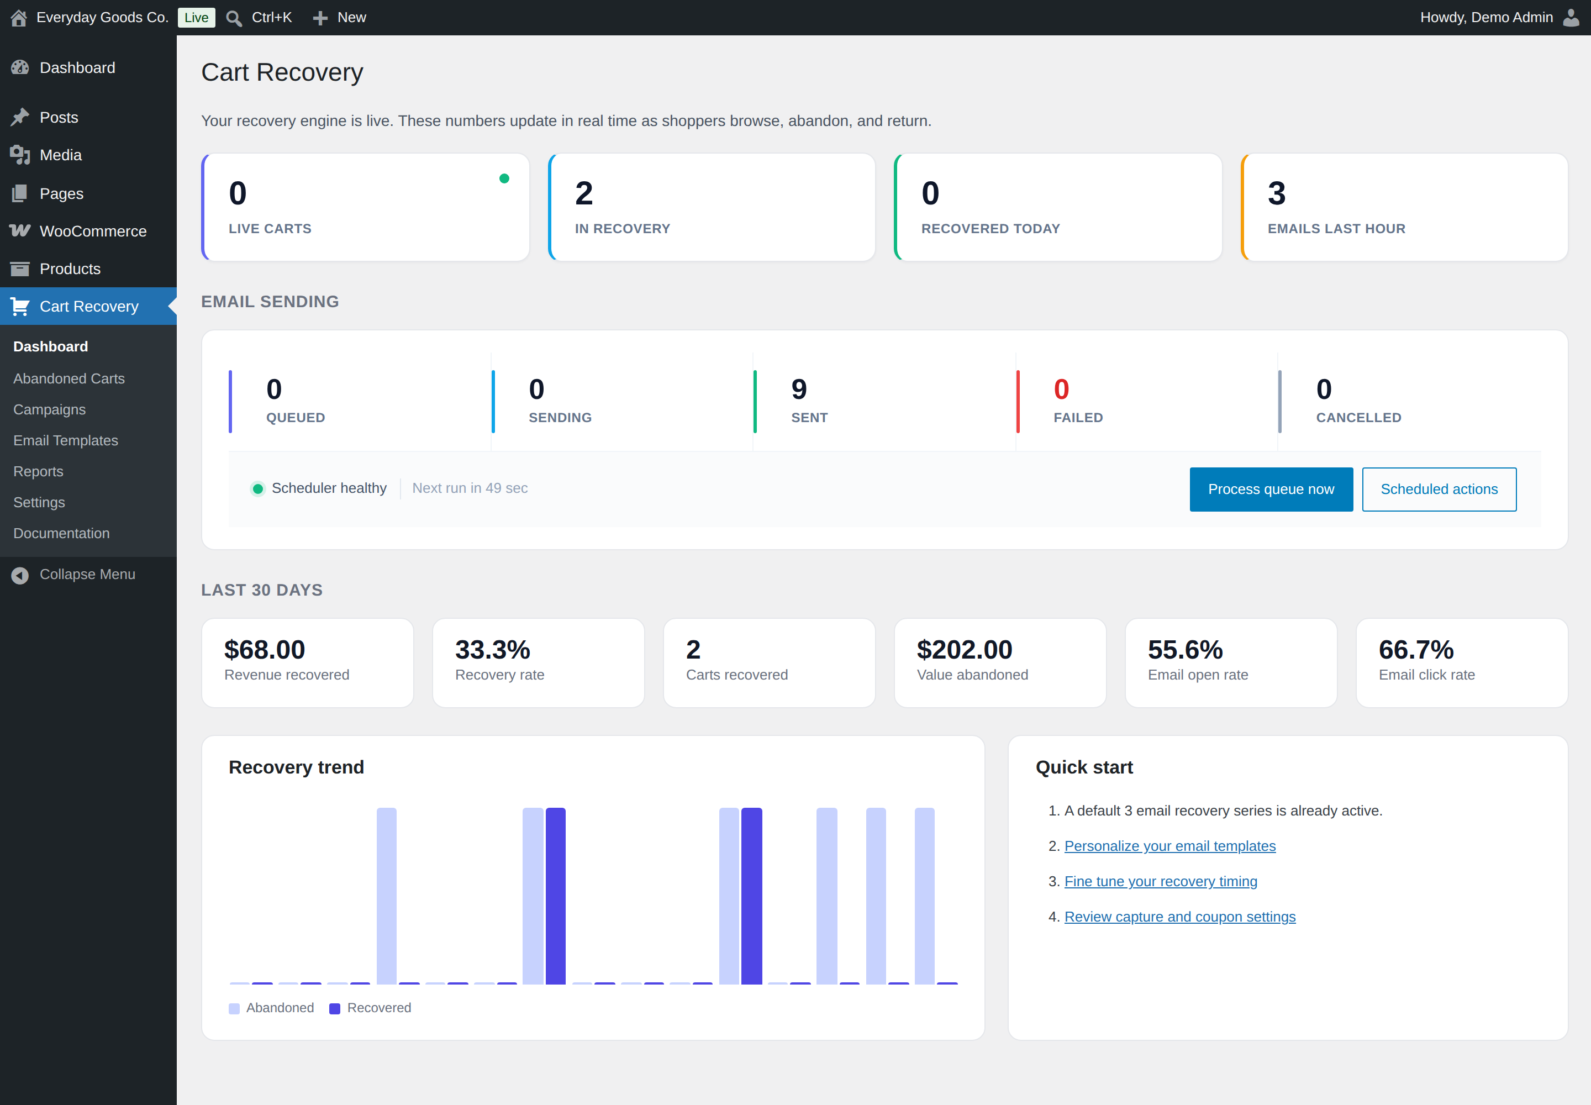Screen dimensions: 1591x1105
Task: Click the Dashboard gauge icon in sidebar
Action: (20, 67)
